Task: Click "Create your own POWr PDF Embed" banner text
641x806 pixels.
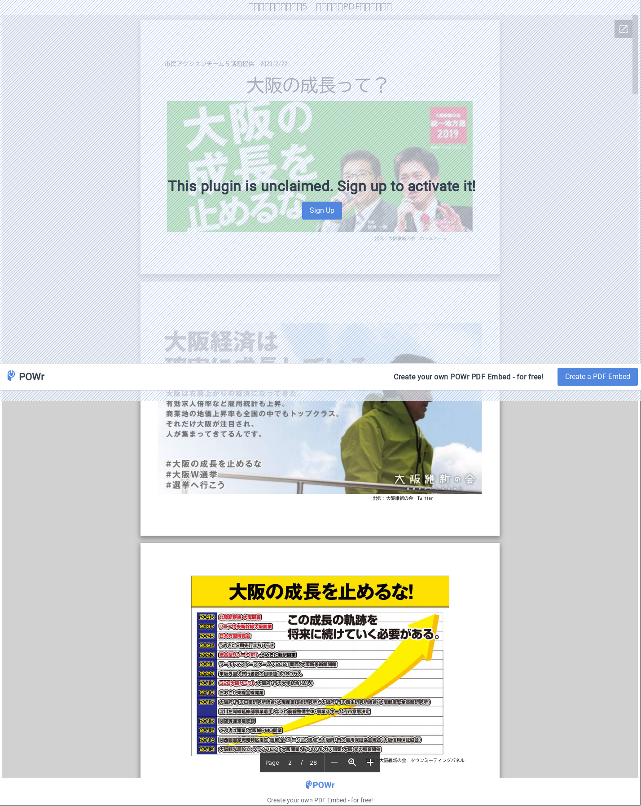Action: 468,377
